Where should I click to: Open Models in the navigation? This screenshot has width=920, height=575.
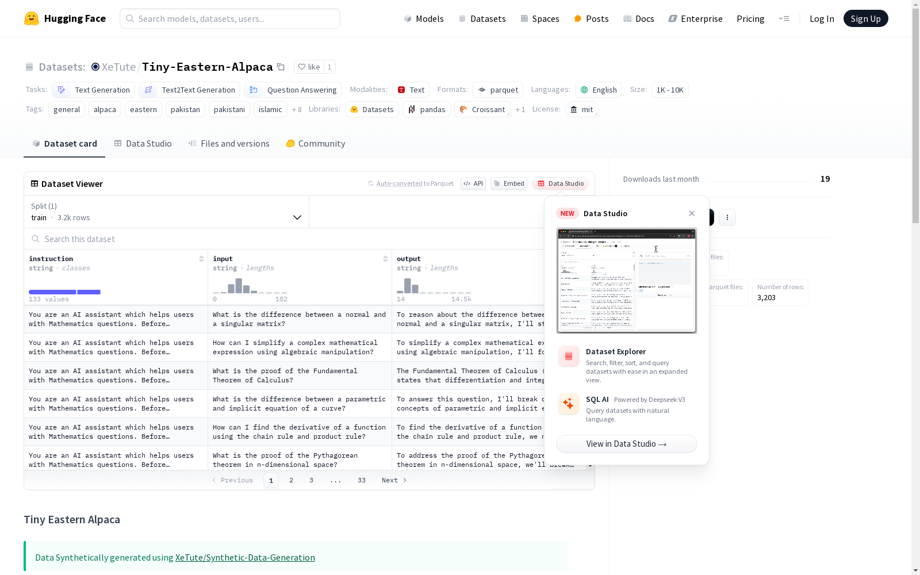point(424,18)
